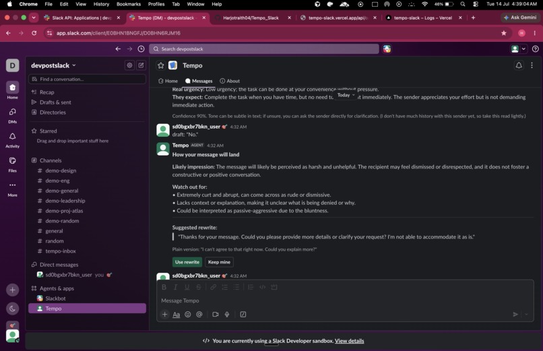The height and width of the screenshot is (351, 543).
Task: Open the demo-leadership channel
Action: tap(88, 201)
